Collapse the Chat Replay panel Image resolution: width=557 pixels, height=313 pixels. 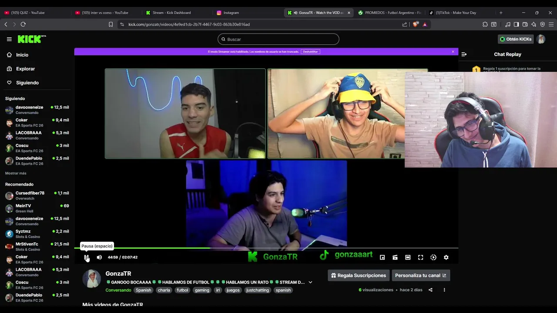point(464,54)
